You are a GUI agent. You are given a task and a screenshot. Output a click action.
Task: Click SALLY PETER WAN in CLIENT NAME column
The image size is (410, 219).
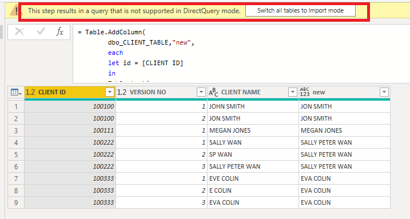tap(253, 167)
